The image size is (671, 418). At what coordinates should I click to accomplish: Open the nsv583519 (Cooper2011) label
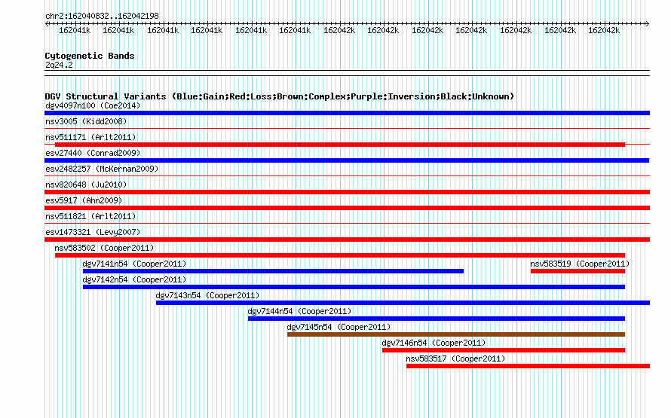pyautogui.click(x=580, y=264)
